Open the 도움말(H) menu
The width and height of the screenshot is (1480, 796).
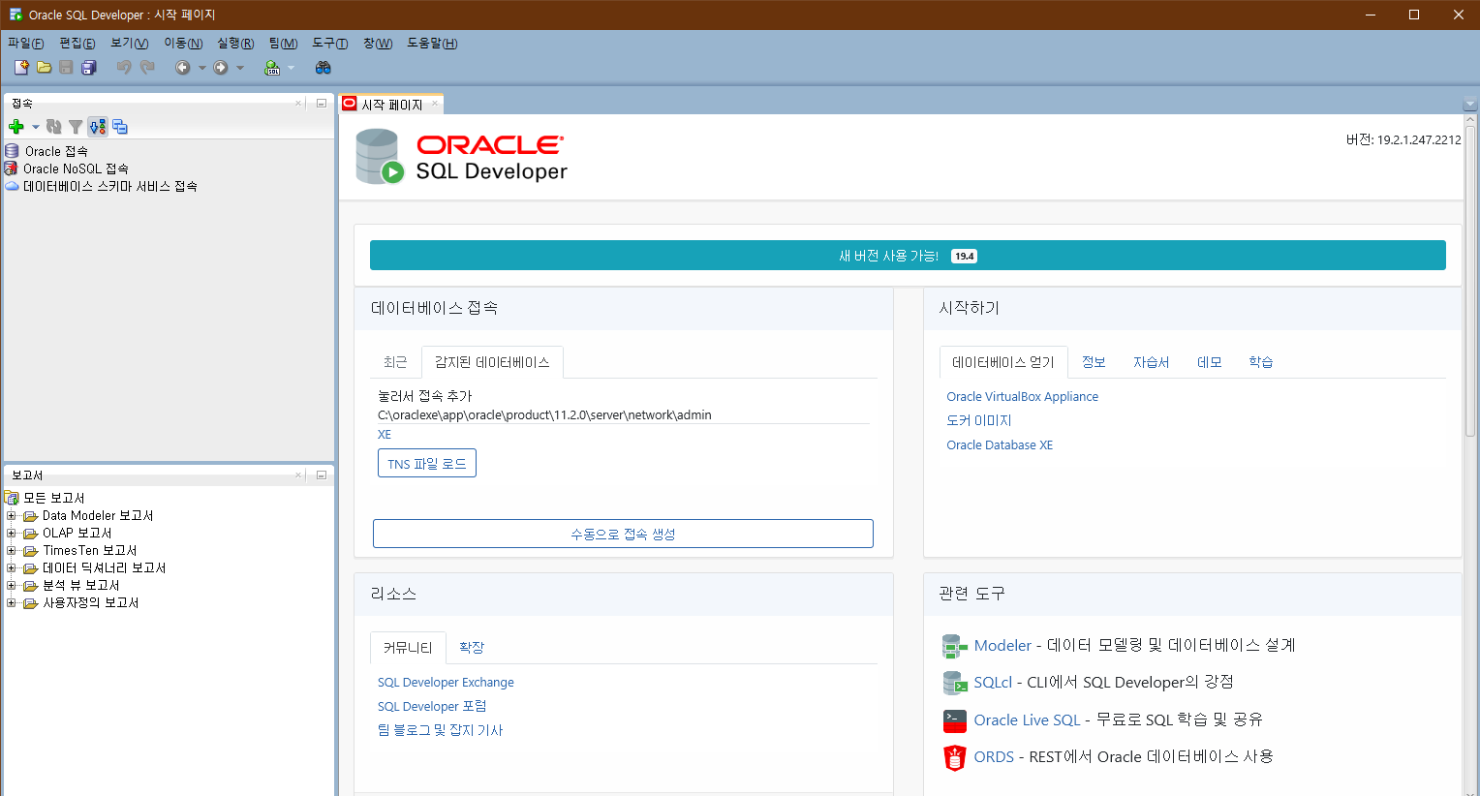tap(432, 44)
